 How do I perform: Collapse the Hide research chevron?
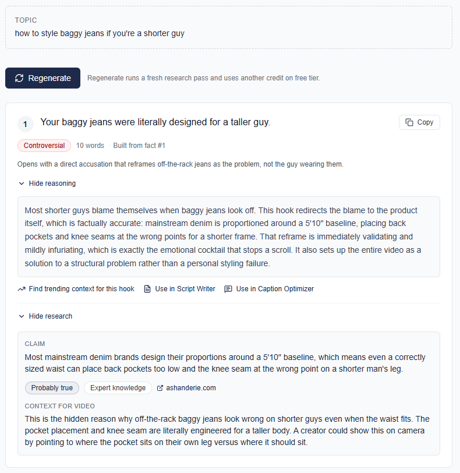(22, 316)
